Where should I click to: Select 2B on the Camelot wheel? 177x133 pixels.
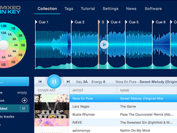[x=20, y=36]
